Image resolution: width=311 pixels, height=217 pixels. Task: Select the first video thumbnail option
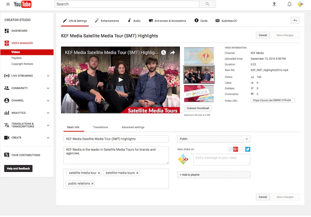[199, 55]
